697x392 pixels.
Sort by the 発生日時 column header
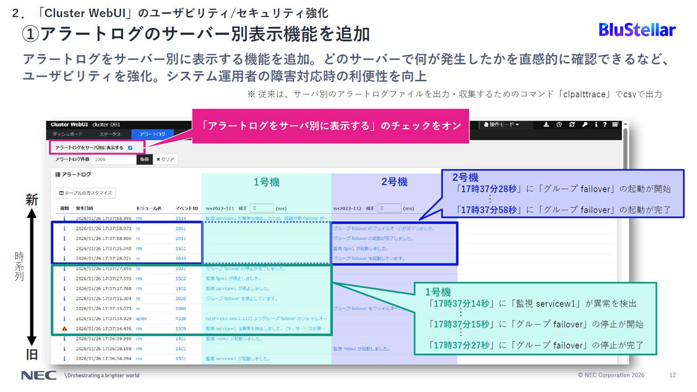point(84,208)
